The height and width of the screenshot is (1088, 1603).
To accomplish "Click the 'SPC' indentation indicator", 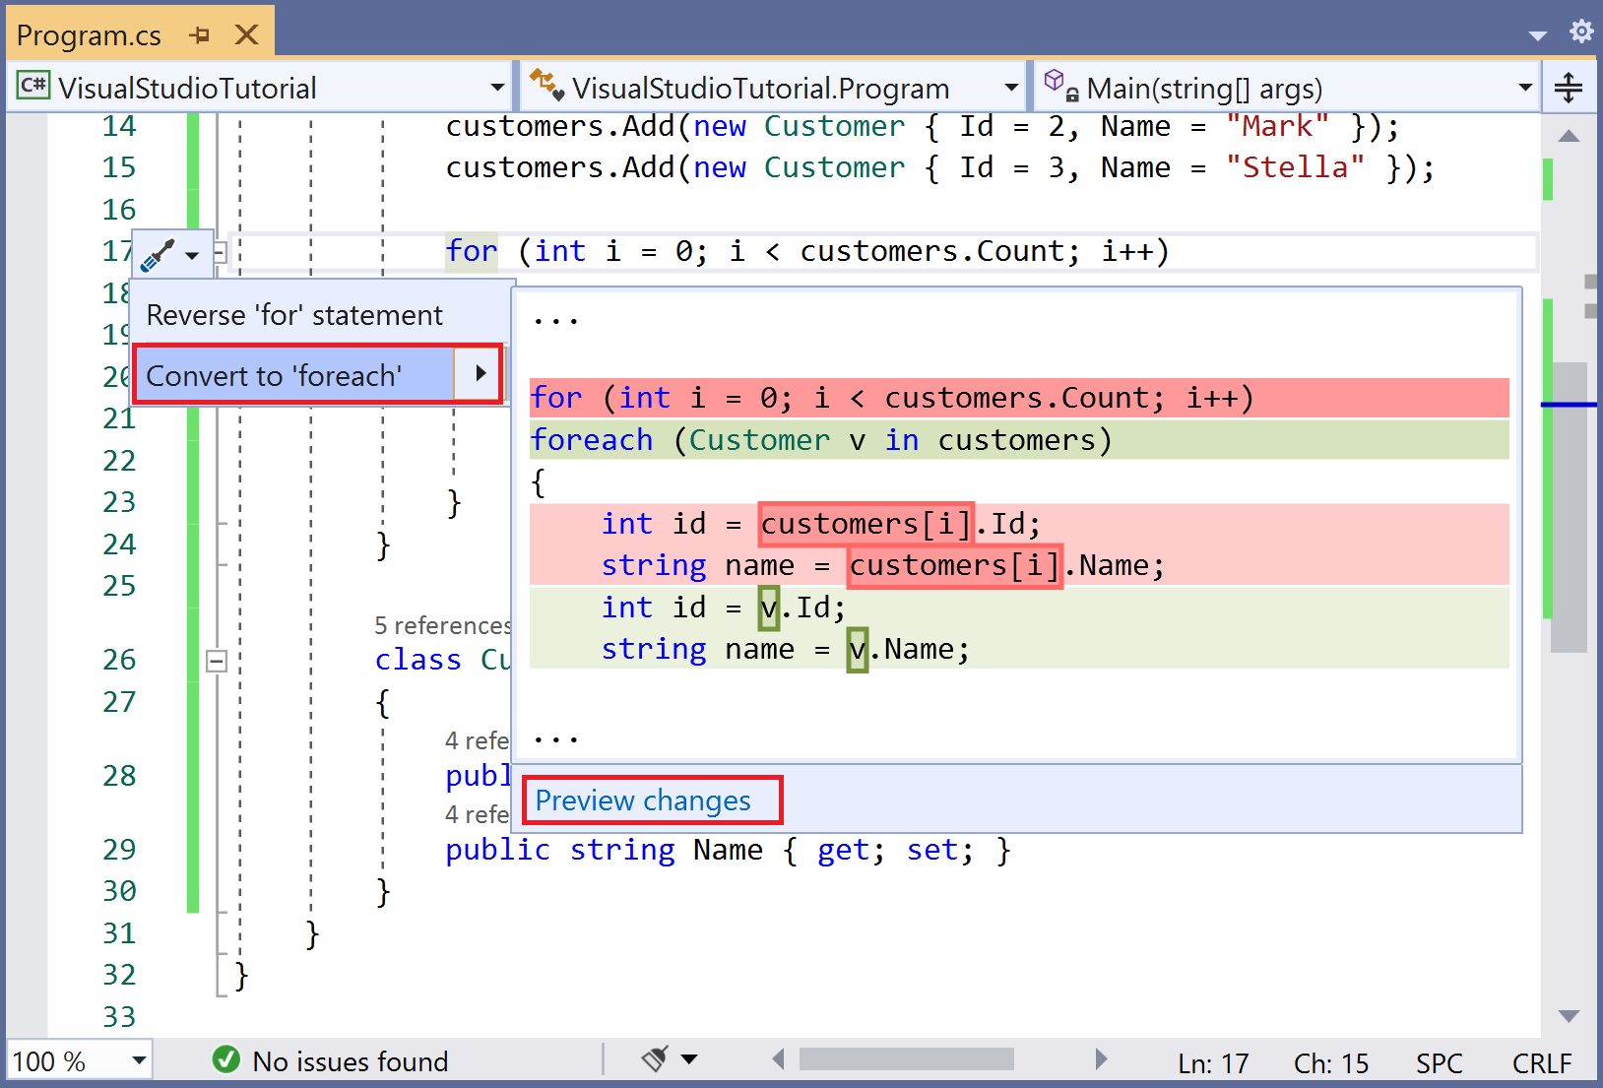I will tap(1439, 1063).
